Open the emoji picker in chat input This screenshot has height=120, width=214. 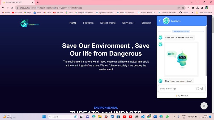click(x=197, y=88)
